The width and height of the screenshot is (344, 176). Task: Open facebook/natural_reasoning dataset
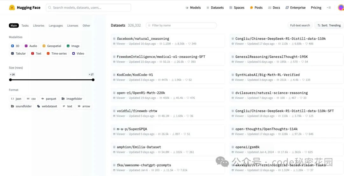click(168, 41)
